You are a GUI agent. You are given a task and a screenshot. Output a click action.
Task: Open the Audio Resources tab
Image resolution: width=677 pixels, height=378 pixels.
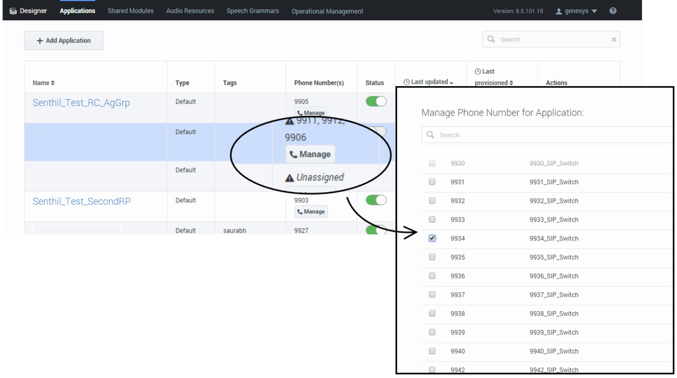(x=190, y=11)
